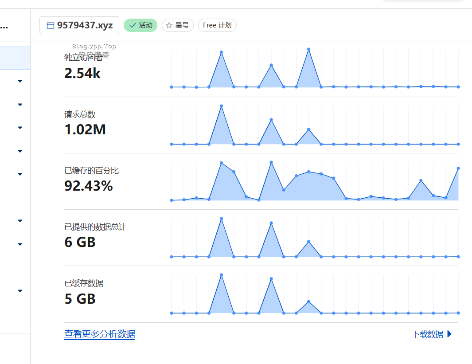The image size is (472, 364).
Task: Click the last data point on 已缓存的百分比 chart
Action: point(458,168)
